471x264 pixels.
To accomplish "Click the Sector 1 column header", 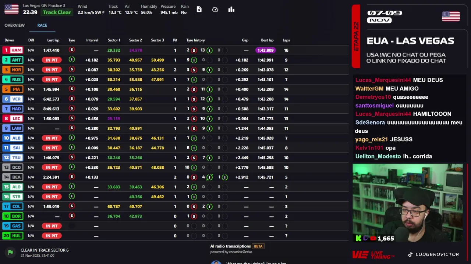I will [114, 40].
